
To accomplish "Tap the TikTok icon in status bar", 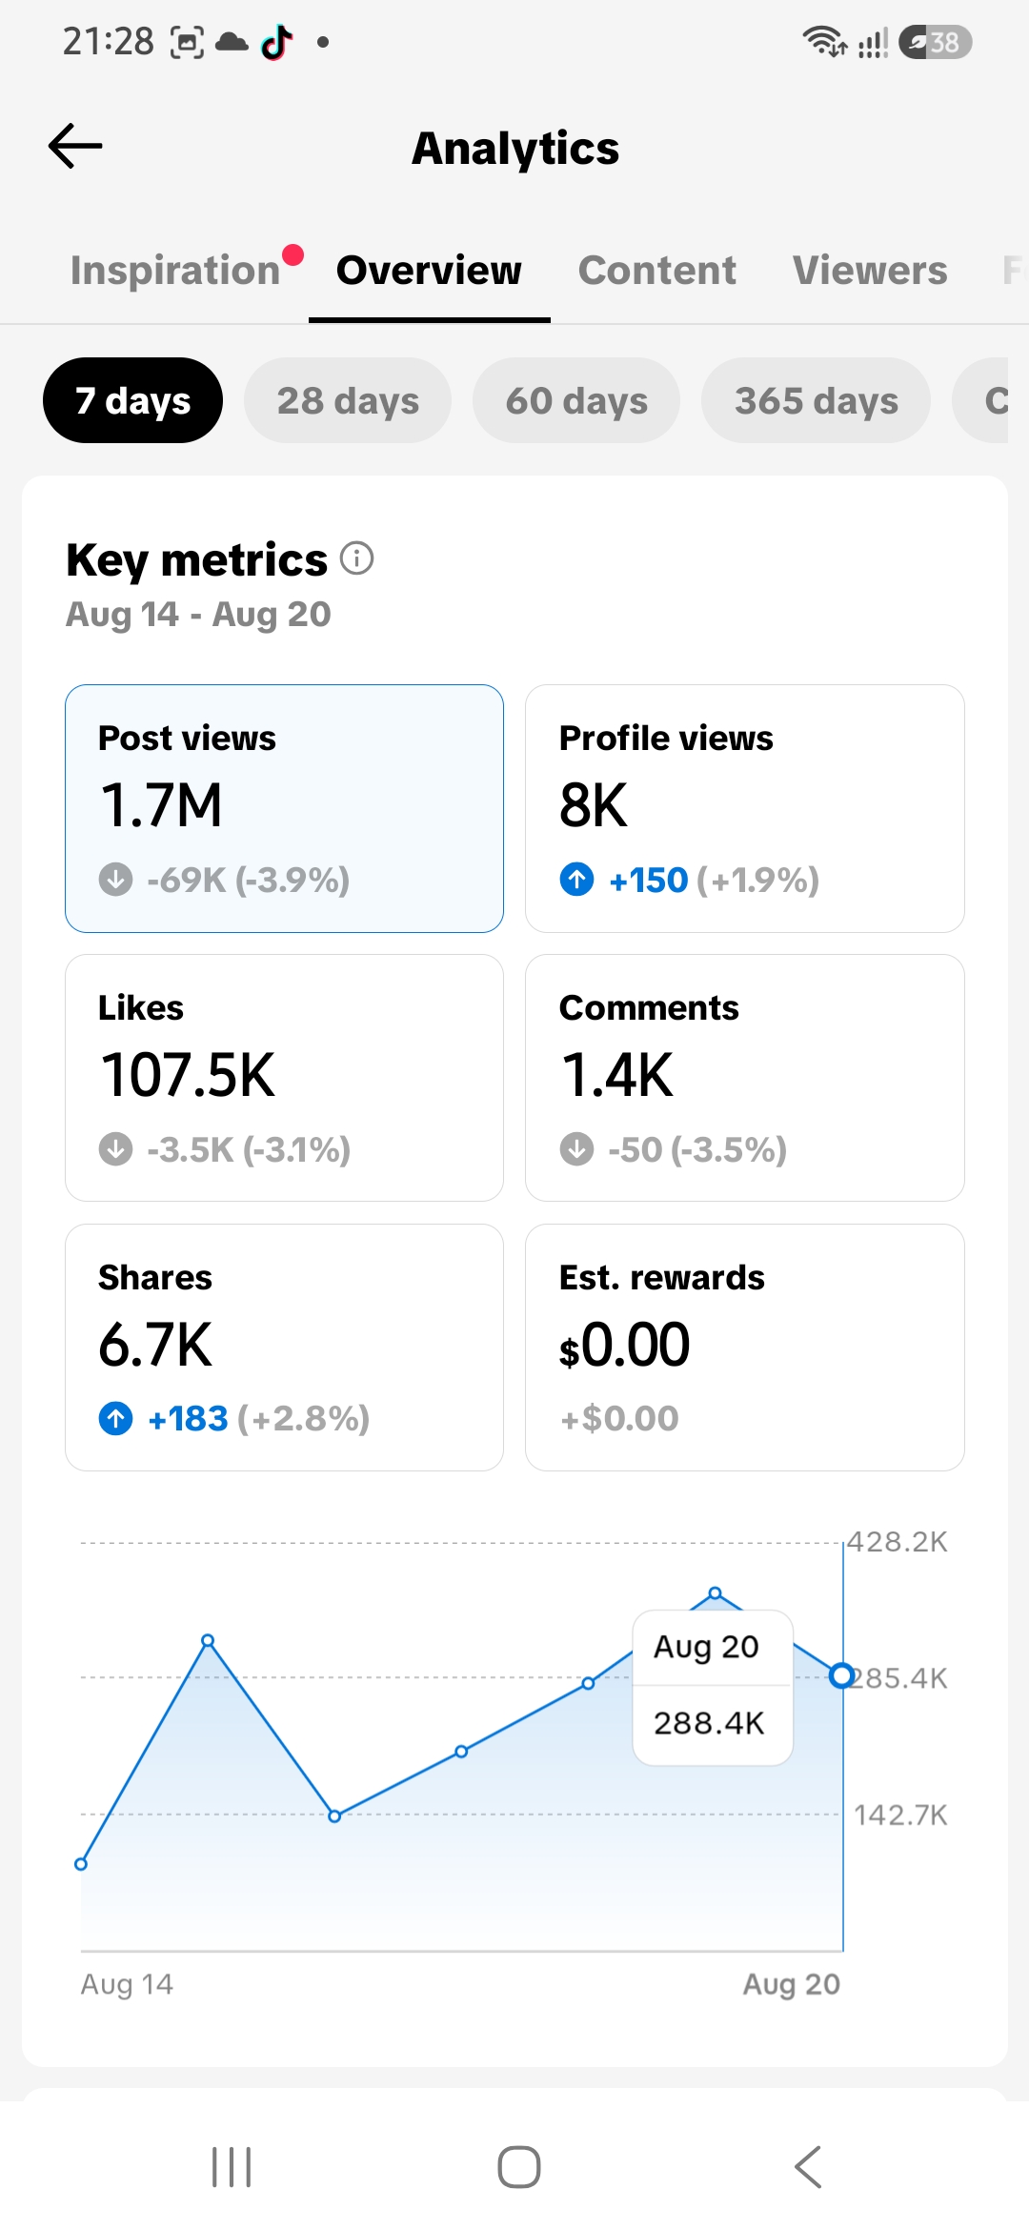I will tap(277, 42).
